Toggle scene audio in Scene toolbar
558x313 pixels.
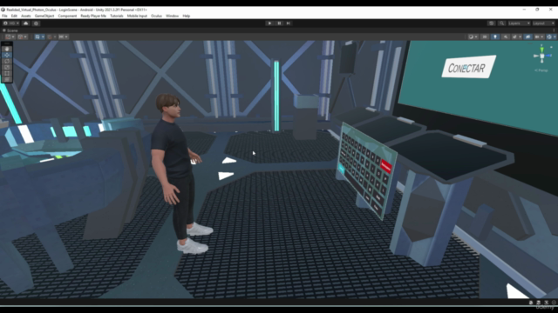[x=506, y=37]
